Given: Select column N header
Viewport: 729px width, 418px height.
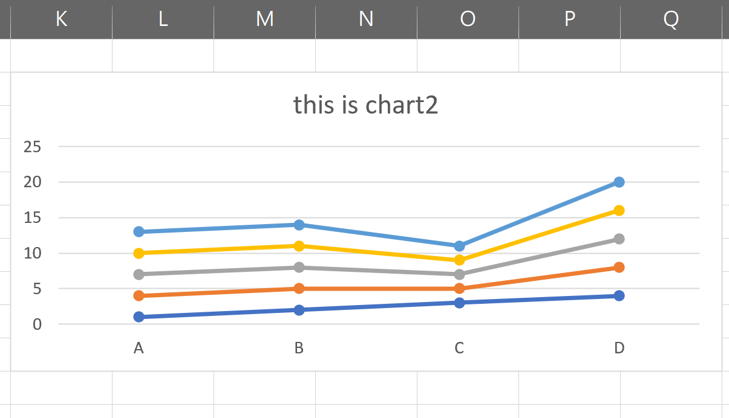Looking at the screenshot, I should pyautogui.click(x=366, y=19).
